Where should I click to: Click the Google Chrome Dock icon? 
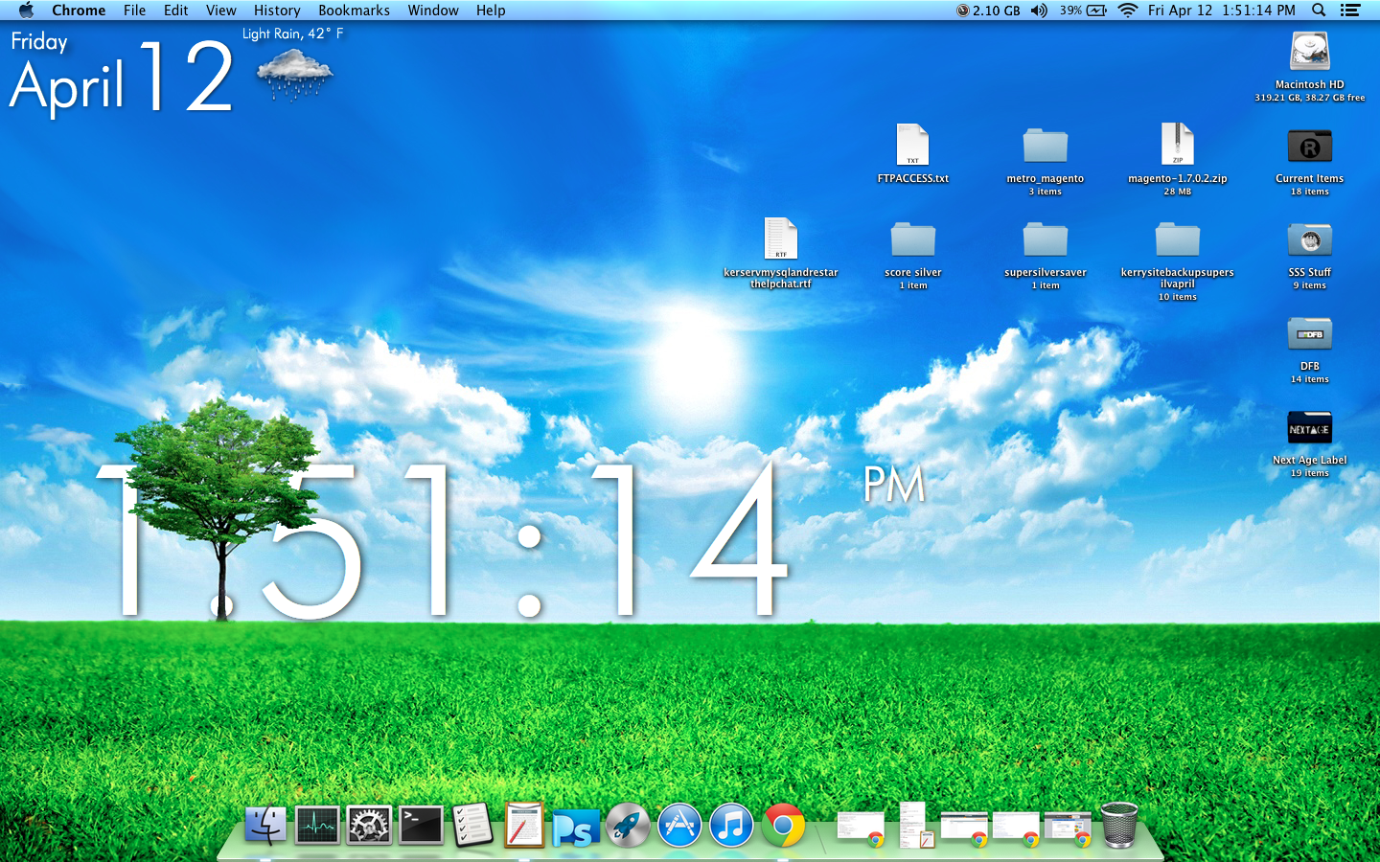[783, 825]
